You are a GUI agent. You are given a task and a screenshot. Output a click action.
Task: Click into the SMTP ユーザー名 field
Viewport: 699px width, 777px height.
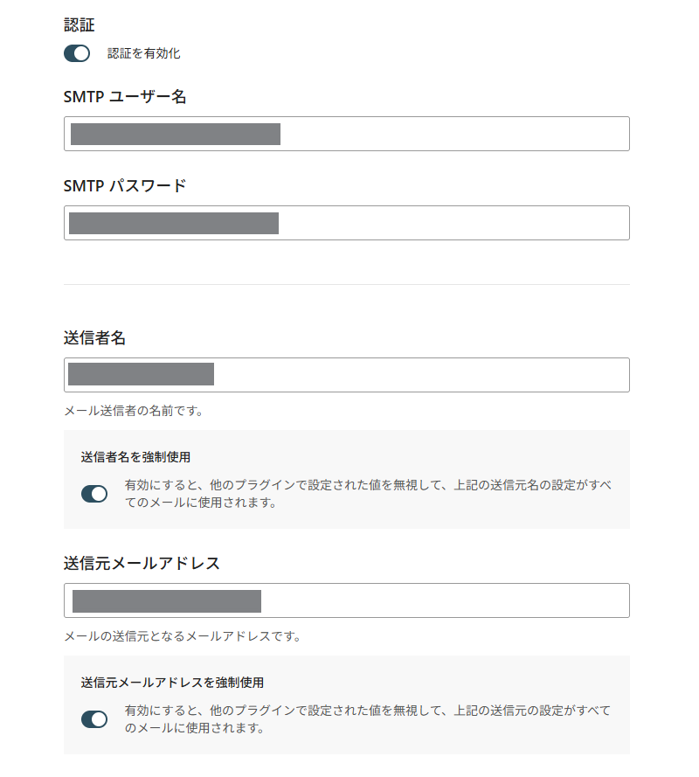(x=347, y=134)
